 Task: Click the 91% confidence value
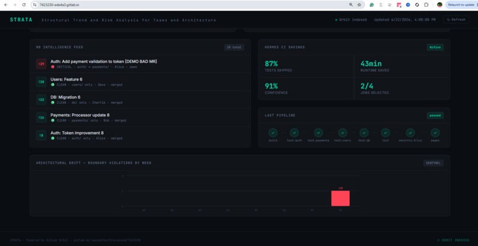pyautogui.click(x=271, y=87)
